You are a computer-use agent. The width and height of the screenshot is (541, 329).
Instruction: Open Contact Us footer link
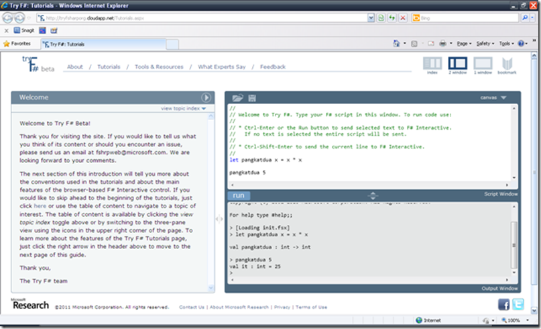point(192,307)
